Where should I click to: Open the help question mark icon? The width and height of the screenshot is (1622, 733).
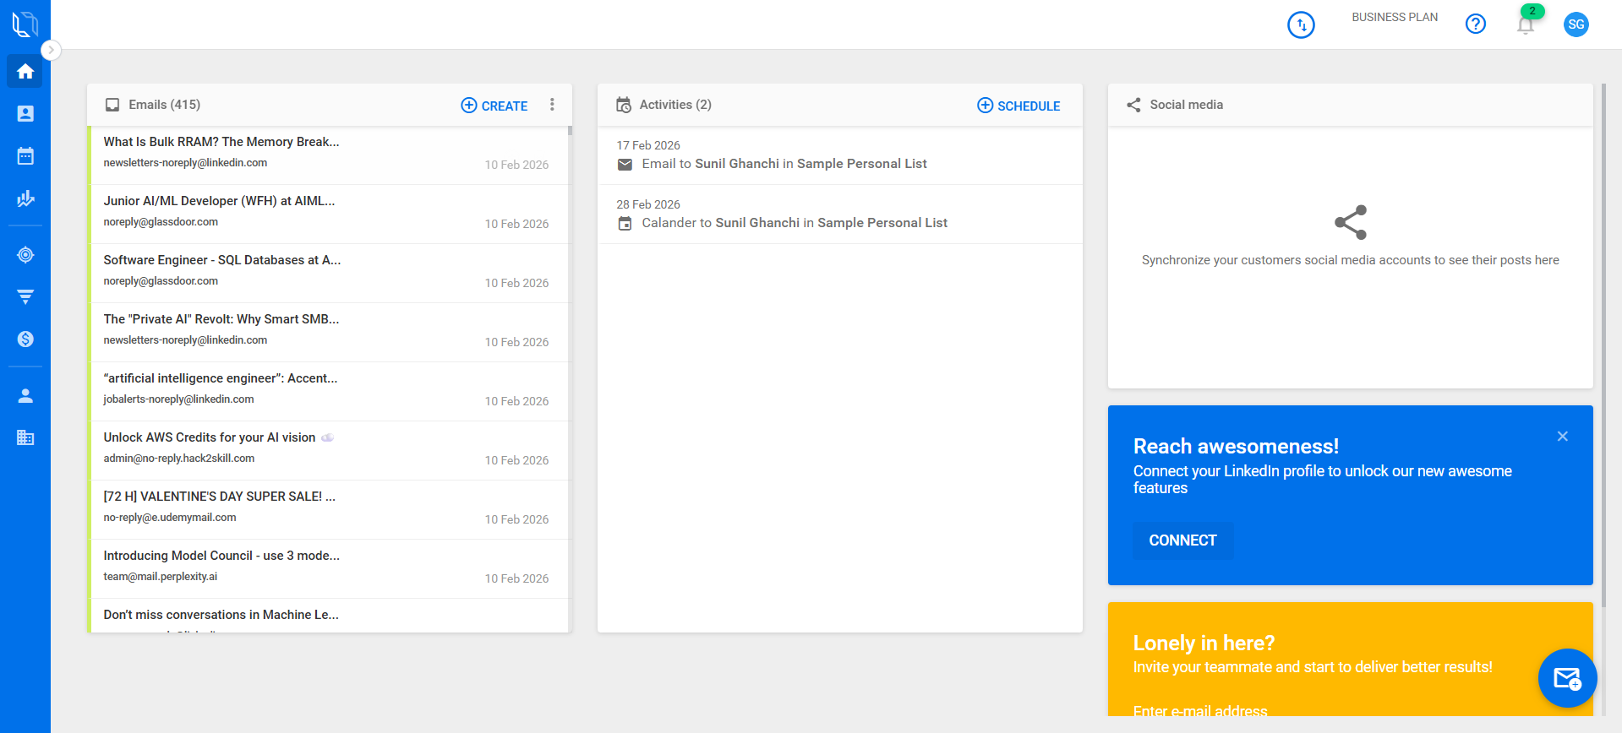click(1475, 24)
